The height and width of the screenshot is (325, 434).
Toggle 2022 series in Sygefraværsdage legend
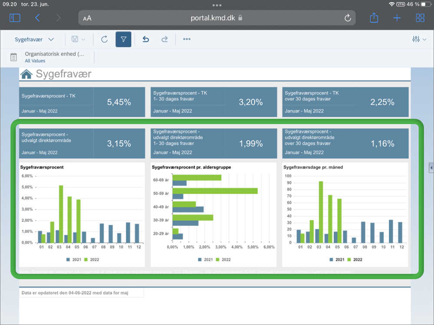(354, 260)
